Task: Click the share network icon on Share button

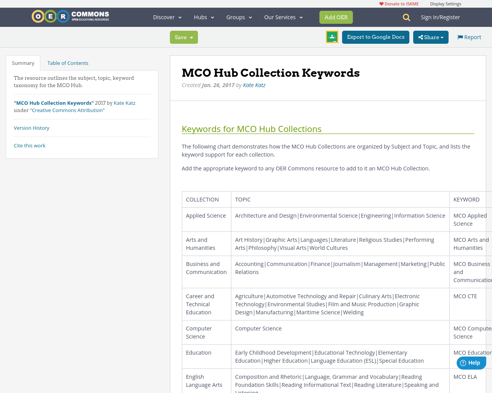Action: point(421,37)
